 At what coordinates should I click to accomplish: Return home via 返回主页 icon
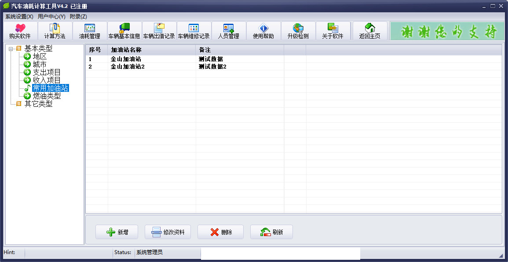[369, 28]
